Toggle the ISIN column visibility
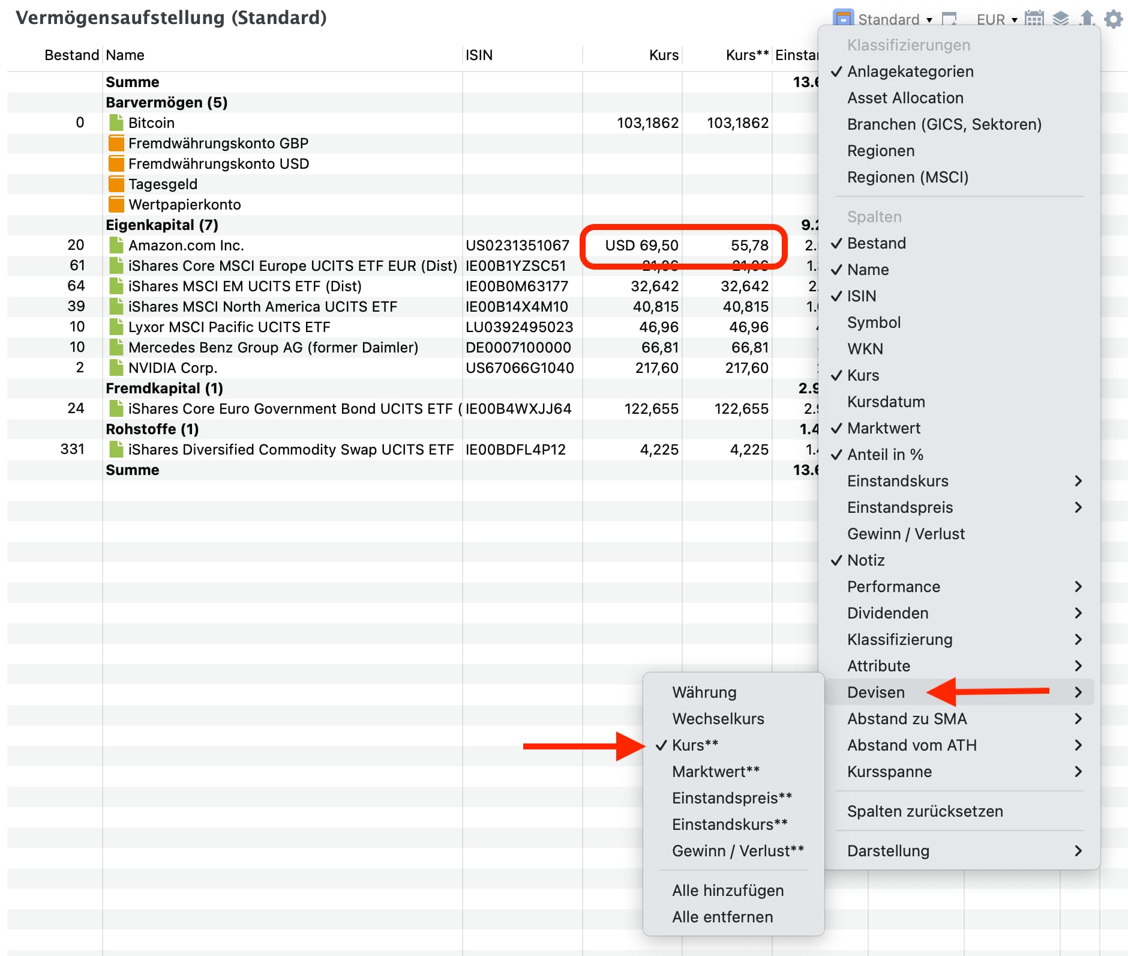The image size is (1128, 956). coord(959,296)
